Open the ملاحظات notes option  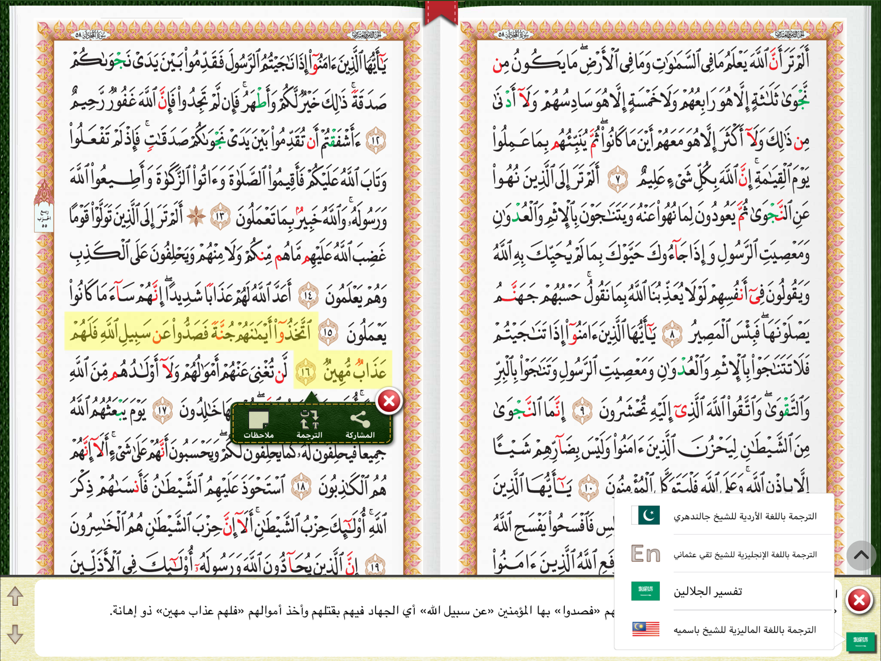click(259, 424)
